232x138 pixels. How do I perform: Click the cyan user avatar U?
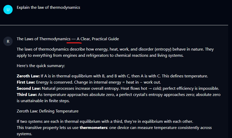[x=8, y=10]
